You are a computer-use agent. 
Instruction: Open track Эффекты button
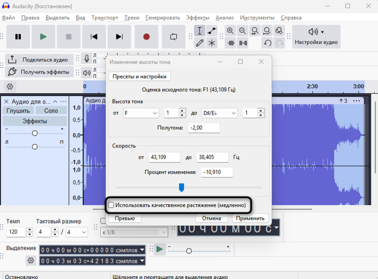tap(35, 121)
